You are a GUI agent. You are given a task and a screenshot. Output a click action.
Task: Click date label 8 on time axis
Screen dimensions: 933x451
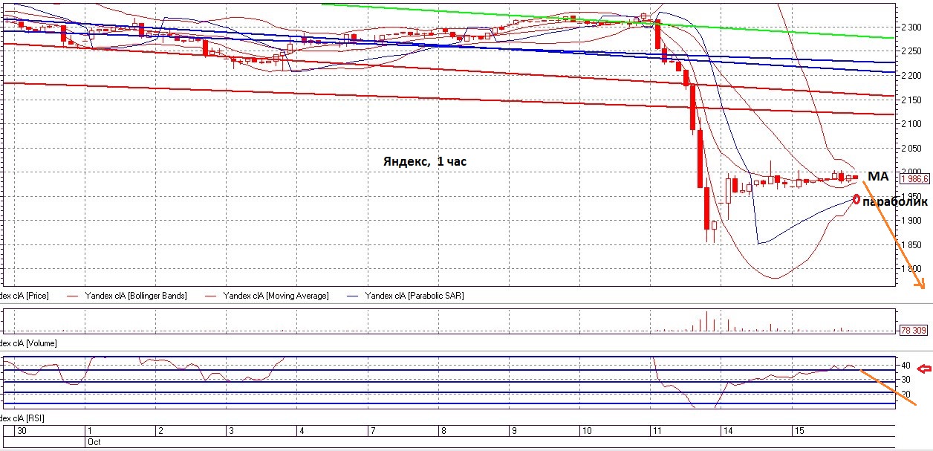443,431
